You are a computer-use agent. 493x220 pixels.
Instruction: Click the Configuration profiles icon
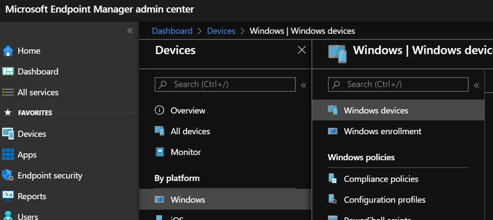(x=333, y=199)
